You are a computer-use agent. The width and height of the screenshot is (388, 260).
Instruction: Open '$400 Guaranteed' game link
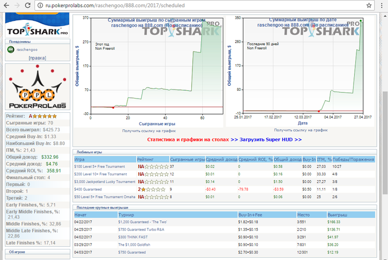(x=88, y=189)
